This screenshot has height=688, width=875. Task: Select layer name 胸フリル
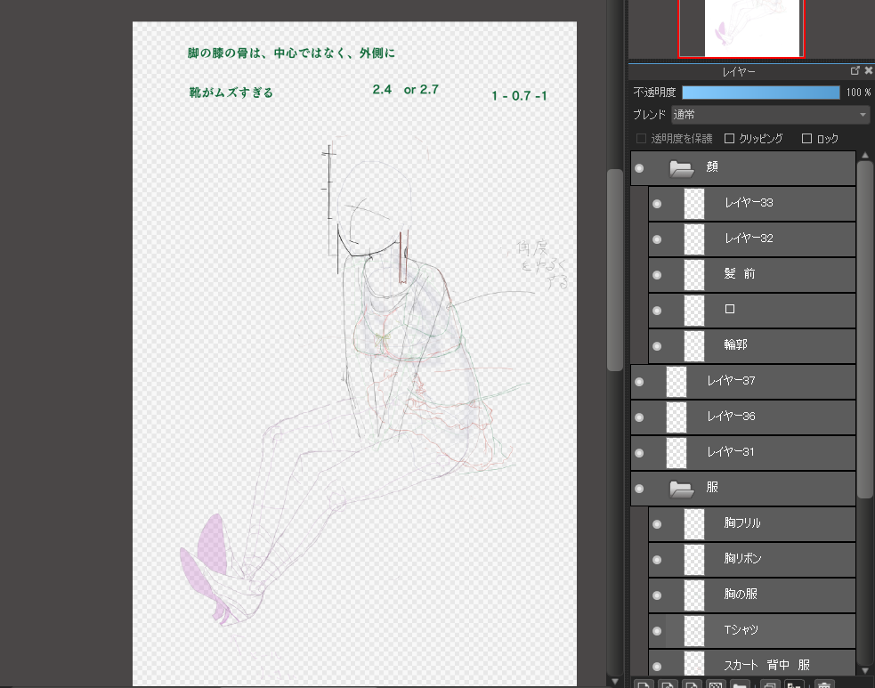point(742,523)
